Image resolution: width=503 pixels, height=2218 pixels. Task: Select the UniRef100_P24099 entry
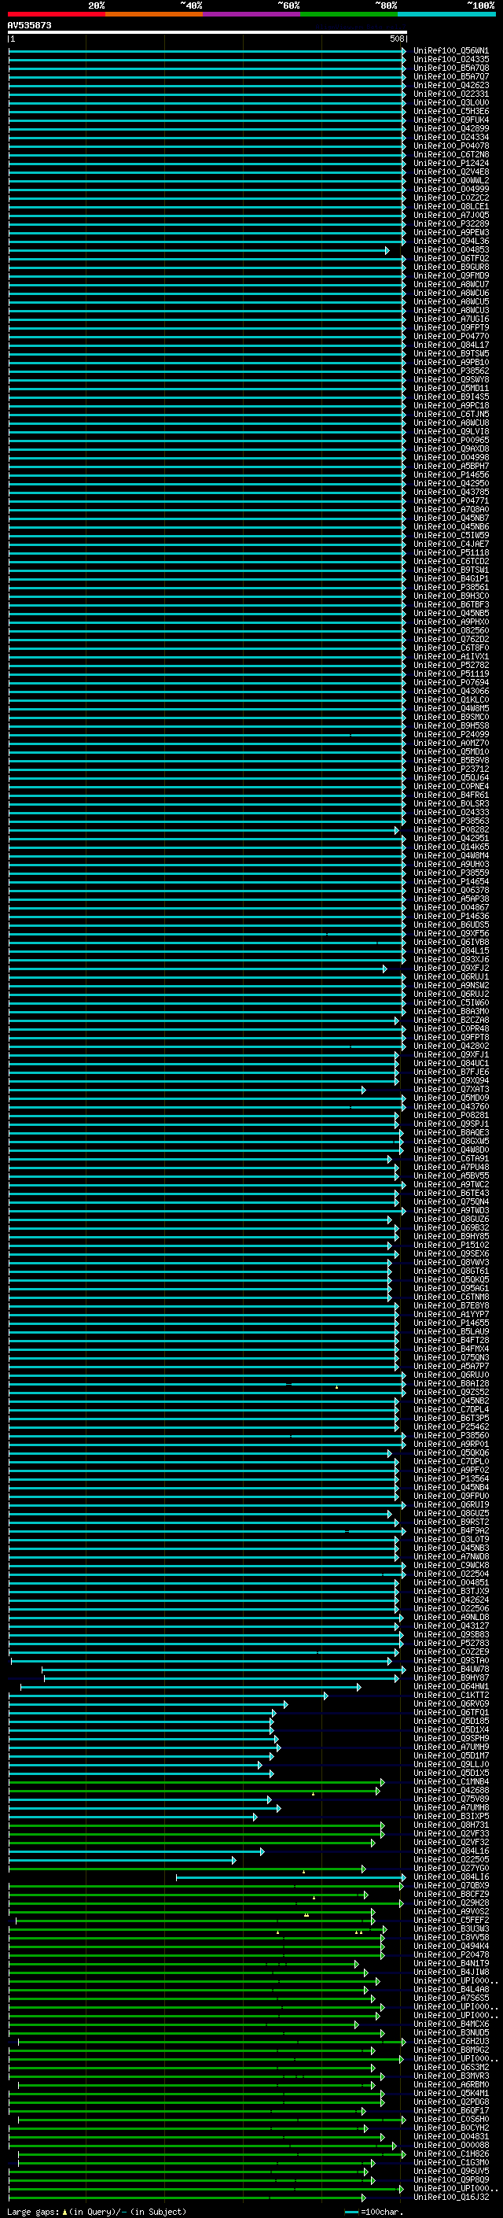tap(451, 734)
